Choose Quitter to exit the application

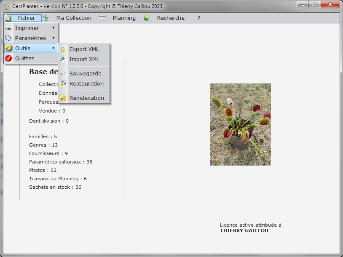pyautogui.click(x=31, y=59)
